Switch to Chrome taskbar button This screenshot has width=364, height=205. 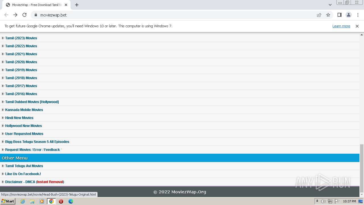coord(51,201)
